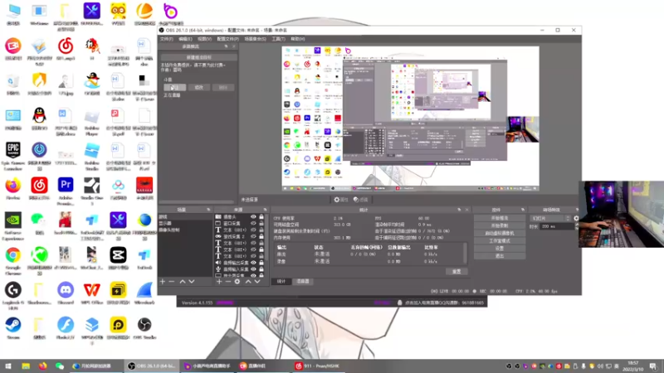Open WPS Office desktop icon
This screenshot has height=373, width=664.
tap(92, 293)
